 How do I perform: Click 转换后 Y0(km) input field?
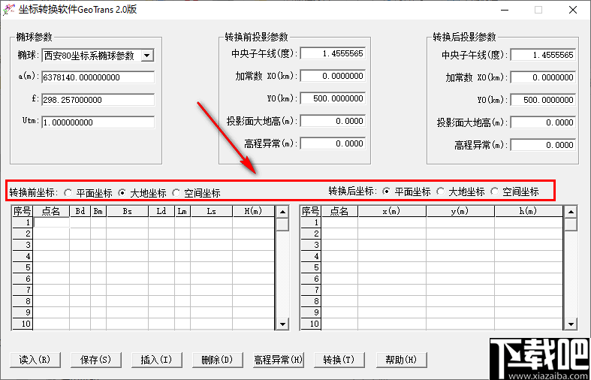click(x=543, y=100)
